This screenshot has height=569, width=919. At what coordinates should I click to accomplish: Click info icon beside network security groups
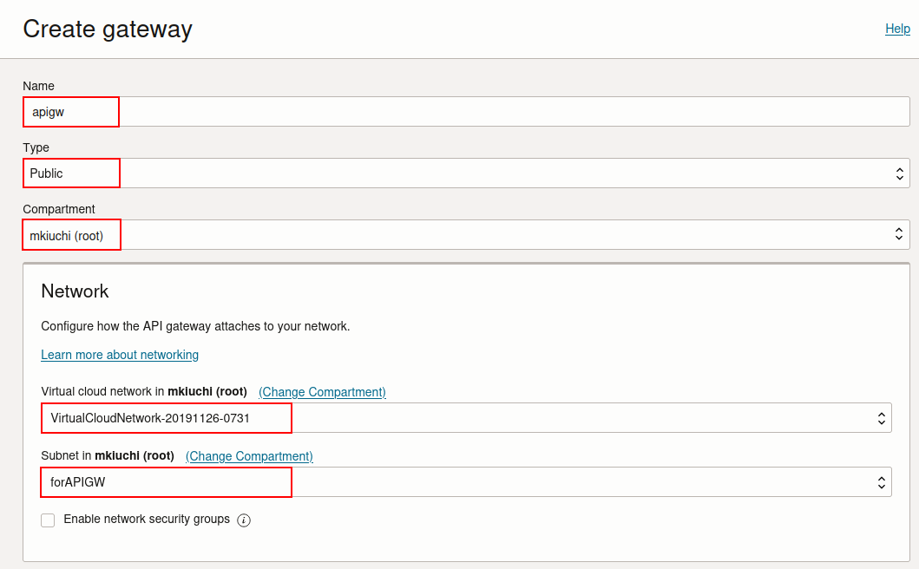(x=244, y=520)
